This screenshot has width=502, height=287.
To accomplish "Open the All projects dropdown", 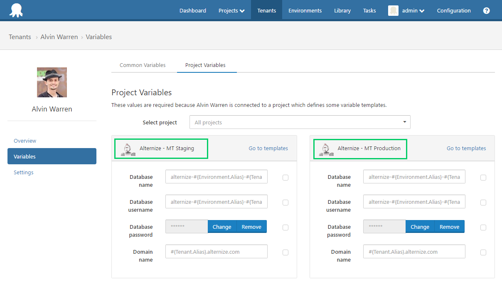I will click(x=300, y=122).
